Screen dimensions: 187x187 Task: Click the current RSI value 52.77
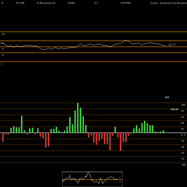point(172,45)
